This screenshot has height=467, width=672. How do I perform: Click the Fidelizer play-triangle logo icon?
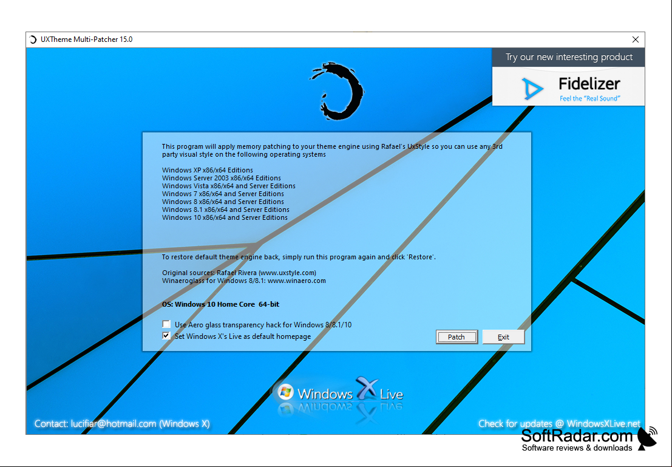tap(532, 89)
